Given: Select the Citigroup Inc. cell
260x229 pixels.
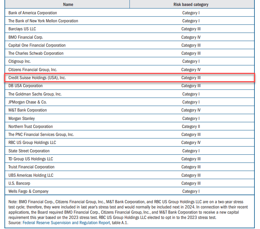Looking at the screenshot, I should click(19, 61).
